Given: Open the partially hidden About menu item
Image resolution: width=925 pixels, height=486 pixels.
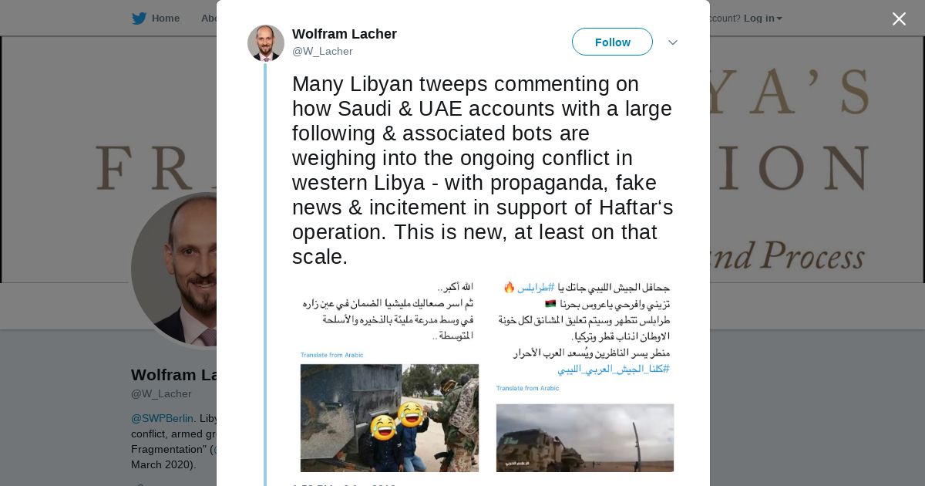Looking at the screenshot, I should pos(209,19).
